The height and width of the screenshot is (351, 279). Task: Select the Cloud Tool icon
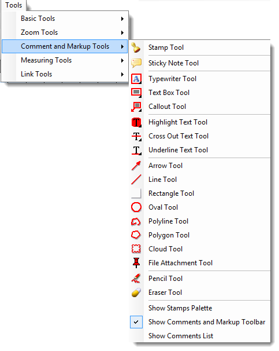click(136, 249)
